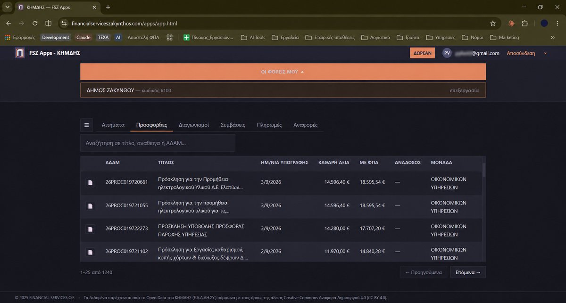Sort by the ΚΑΘΑΡΗ ΑΞΙΑ column header
This screenshot has width=566, height=303.
[334, 162]
